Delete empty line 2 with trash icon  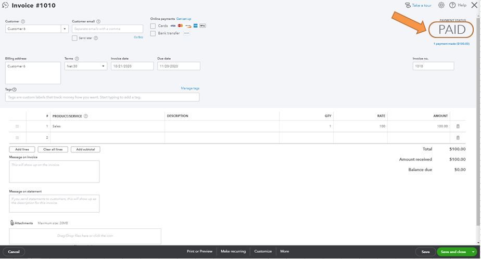coord(458,138)
